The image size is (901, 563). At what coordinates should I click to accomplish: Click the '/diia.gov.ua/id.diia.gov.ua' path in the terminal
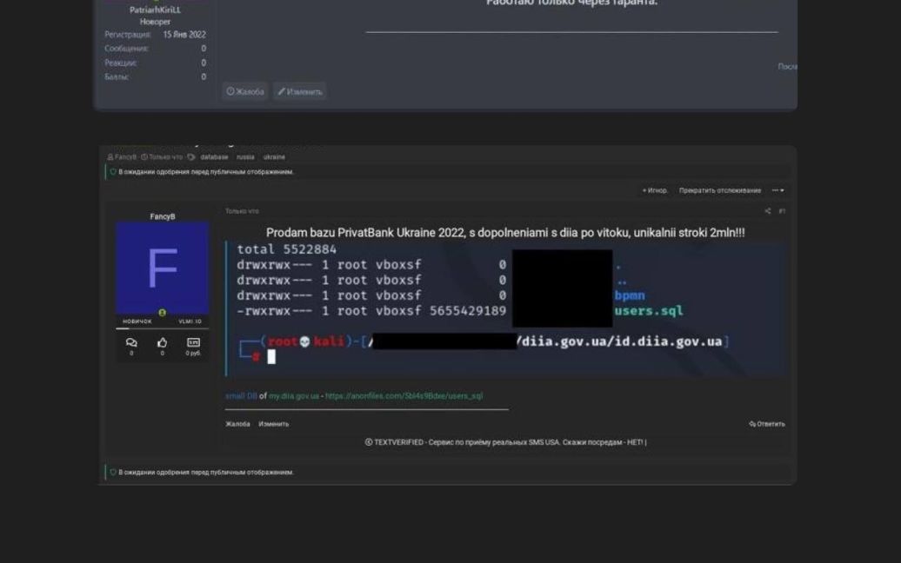tap(619, 341)
